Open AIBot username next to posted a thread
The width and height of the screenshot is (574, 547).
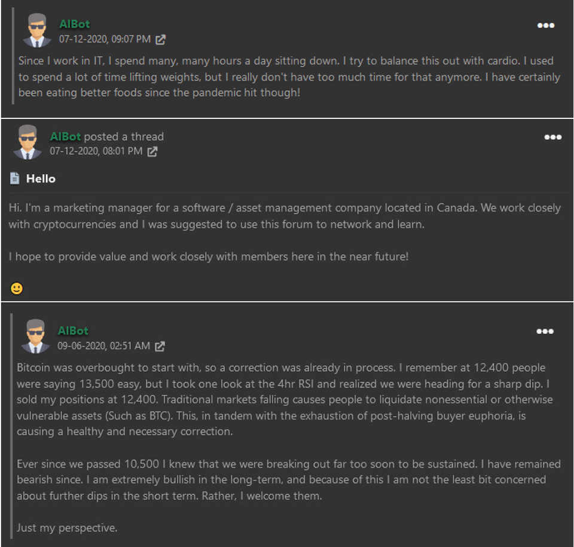(65, 136)
